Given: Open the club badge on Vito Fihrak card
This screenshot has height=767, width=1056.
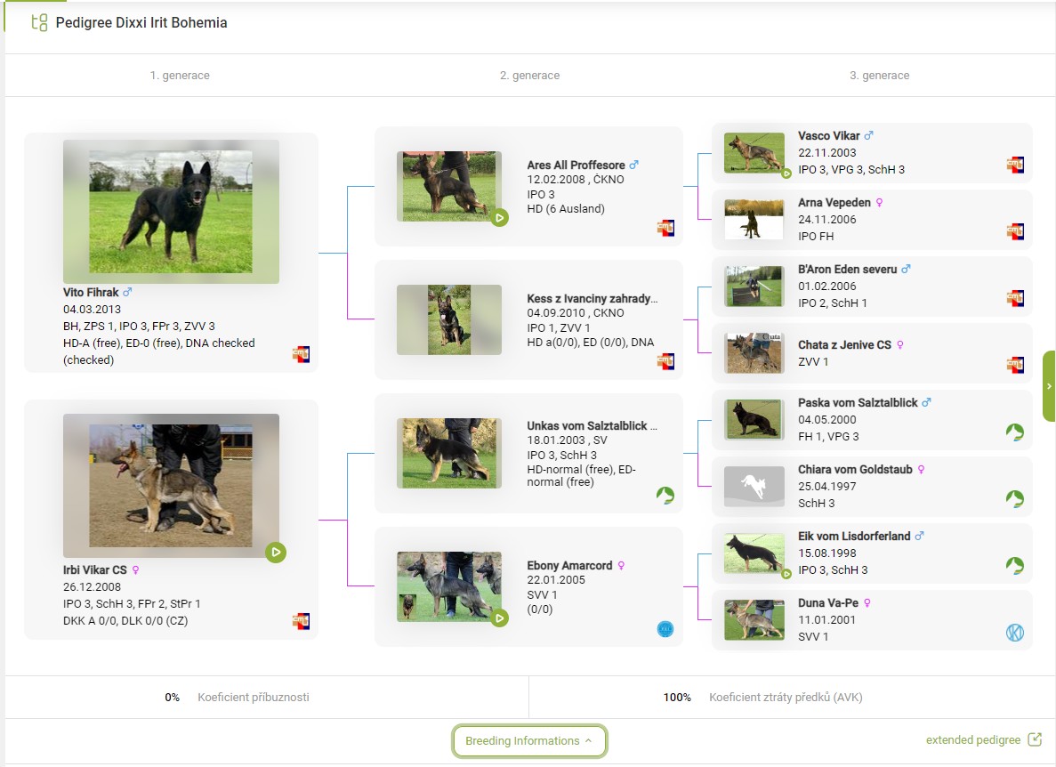Looking at the screenshot, I should click(x=301, y=354).
